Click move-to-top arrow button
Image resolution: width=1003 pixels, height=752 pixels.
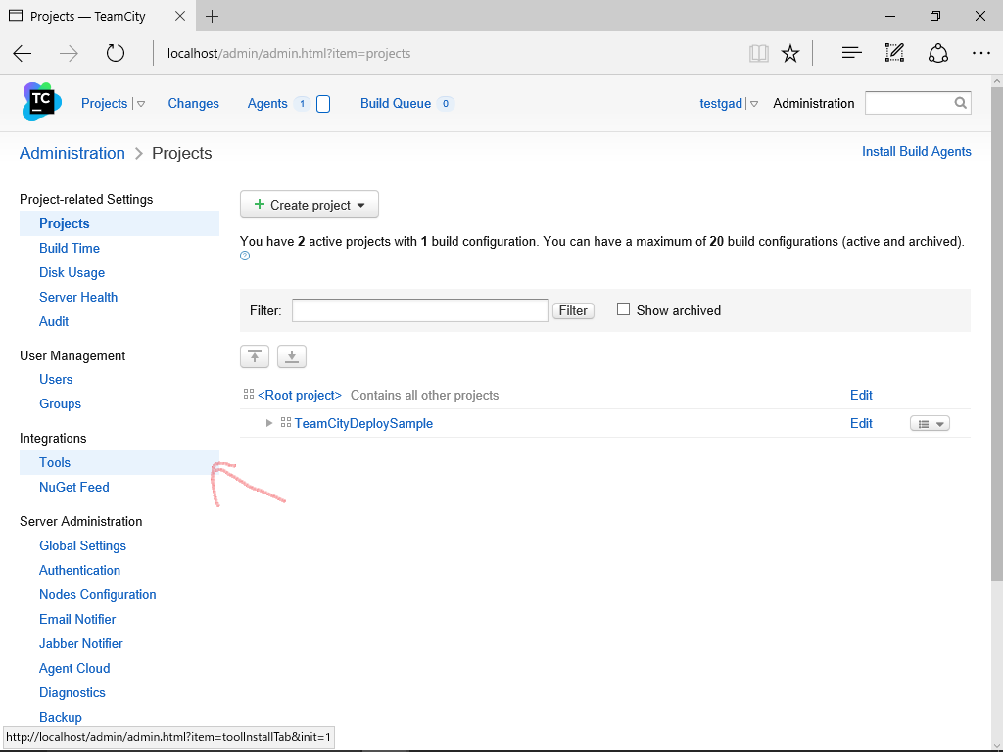pyautogui.click(x=255, y=356)
